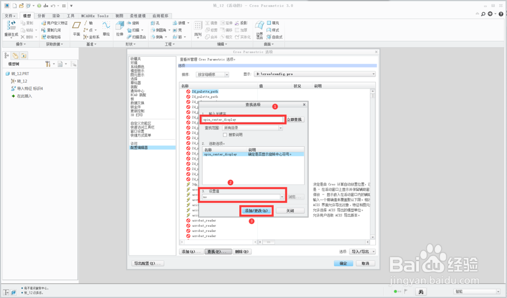This screenshot has height=298, width=507.
Task: Select the Extrude (拉伸) tool
Action: [x=120, y=28]
